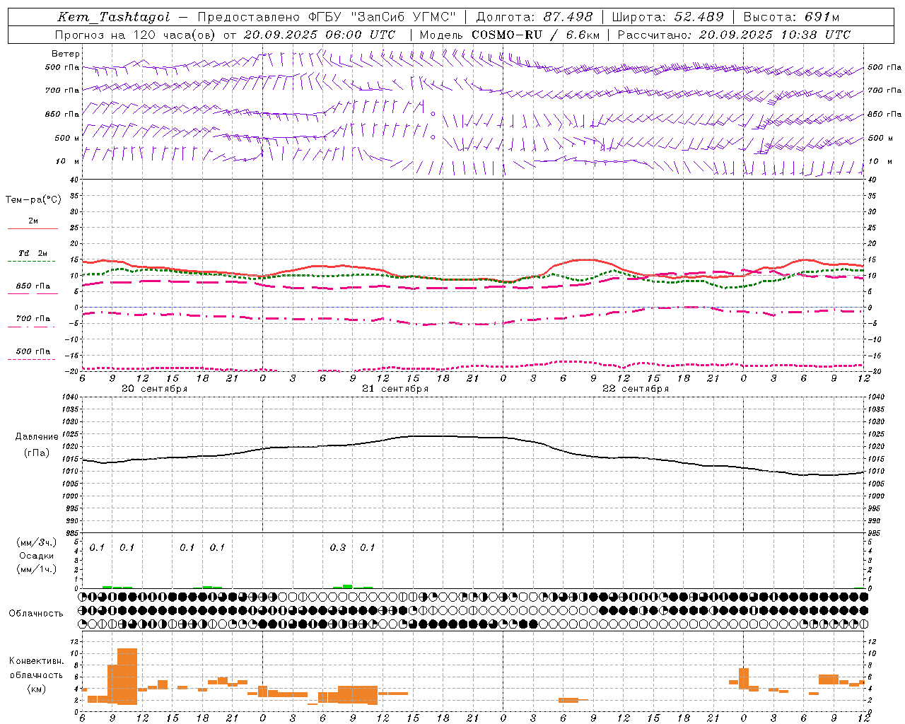Click the 0.3 precipitation value
Image resolution: width=905 pixels, height=724 pixels.
point(338,547)
